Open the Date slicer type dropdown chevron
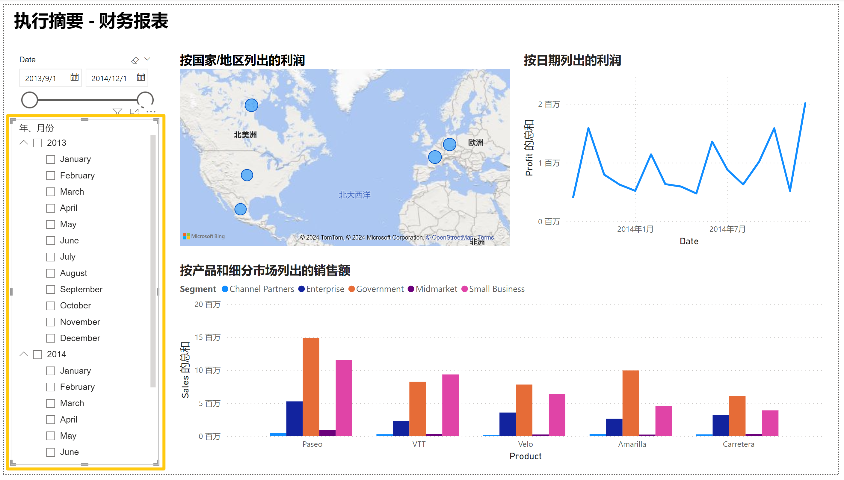Viewport: 844px width, 480px height. coord(147,59)
